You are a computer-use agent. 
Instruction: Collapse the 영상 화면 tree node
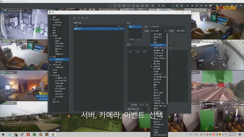coord(51,20)
